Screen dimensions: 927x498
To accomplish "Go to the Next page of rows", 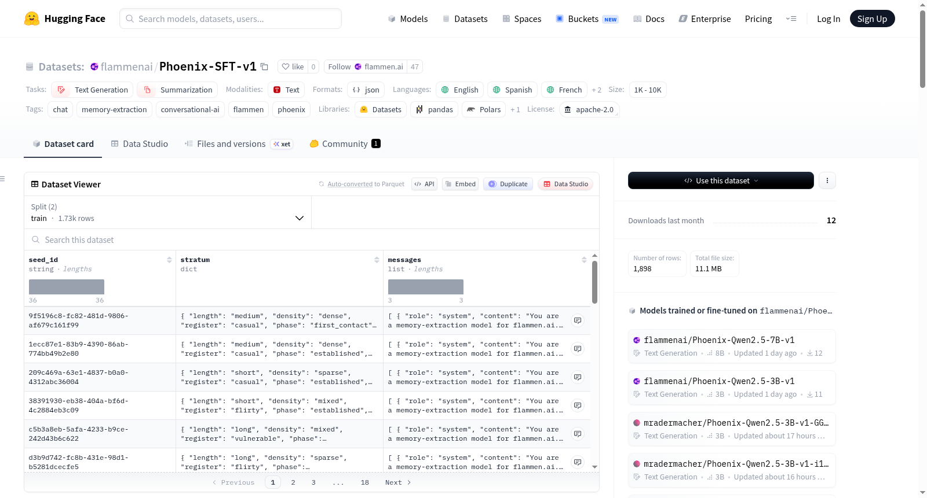I will pyautogui.click(x=398, y=482).
